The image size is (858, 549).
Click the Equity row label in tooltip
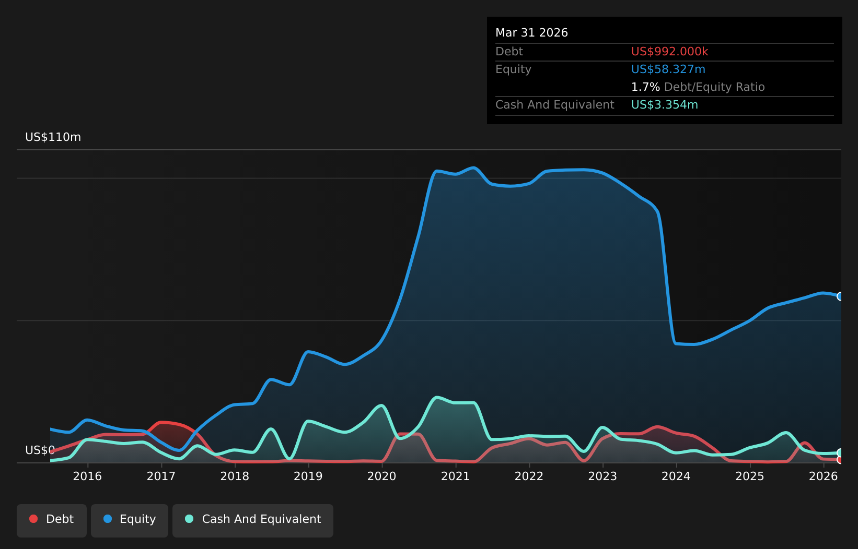513,69
